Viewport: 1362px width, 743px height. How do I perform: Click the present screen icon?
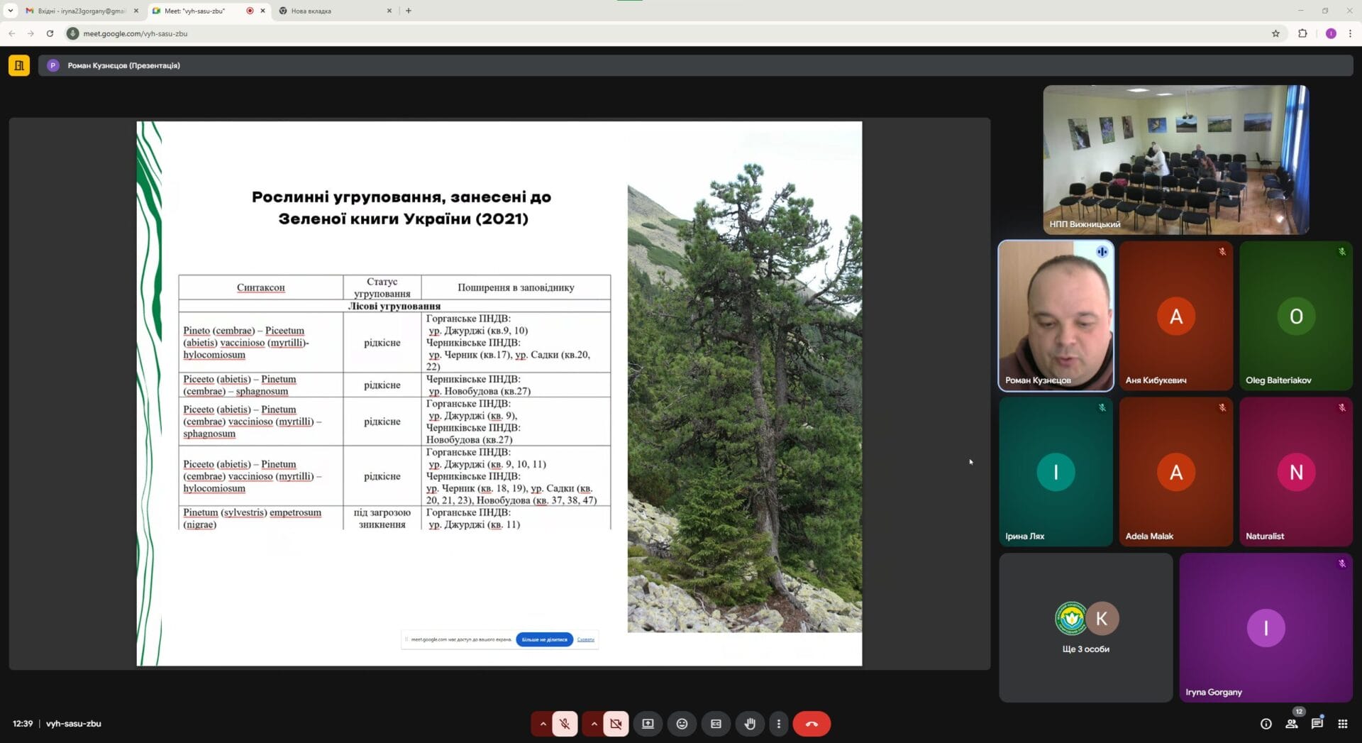click(x=648, y=724)
